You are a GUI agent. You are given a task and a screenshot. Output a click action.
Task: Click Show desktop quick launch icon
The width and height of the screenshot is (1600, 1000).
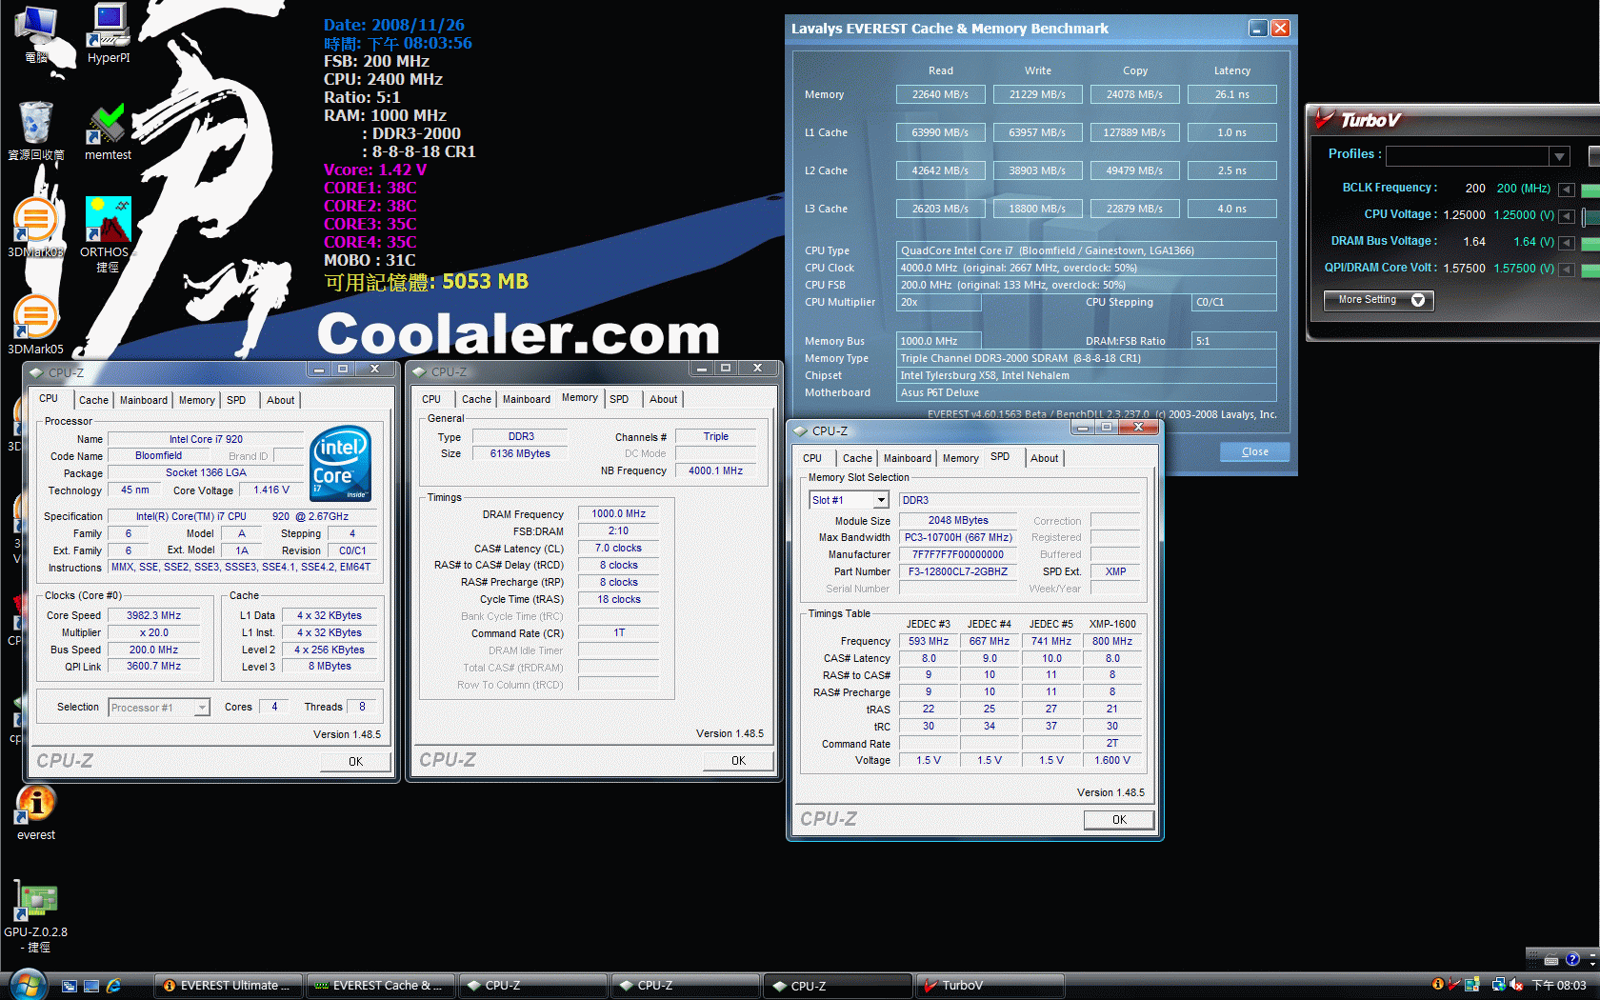click(91, 986)
